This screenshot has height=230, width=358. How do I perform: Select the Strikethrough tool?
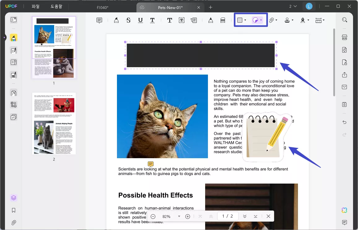pos(128,20)
